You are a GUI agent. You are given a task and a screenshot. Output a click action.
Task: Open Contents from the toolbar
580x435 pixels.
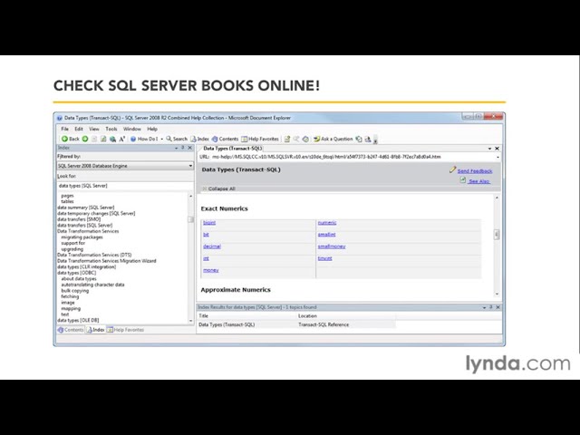click(225, 139)
